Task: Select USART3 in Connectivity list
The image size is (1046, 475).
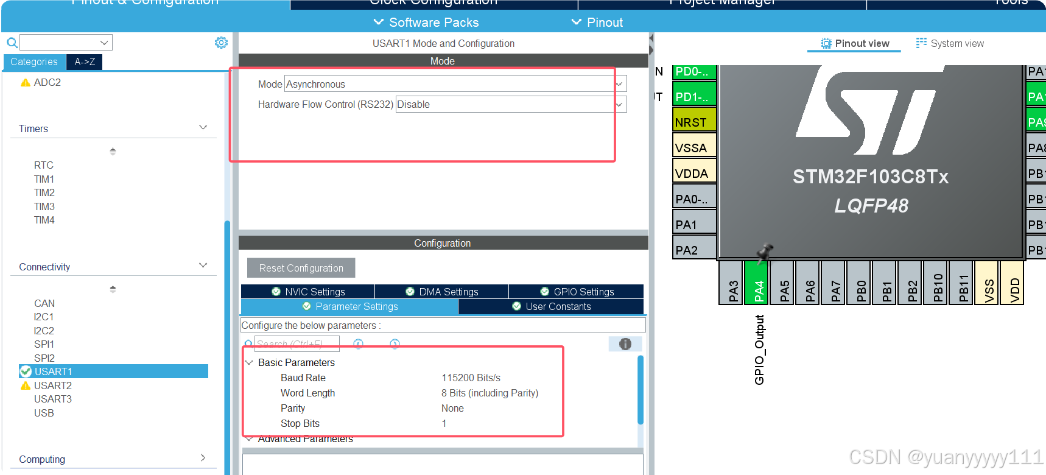Action: coord(53,399)
